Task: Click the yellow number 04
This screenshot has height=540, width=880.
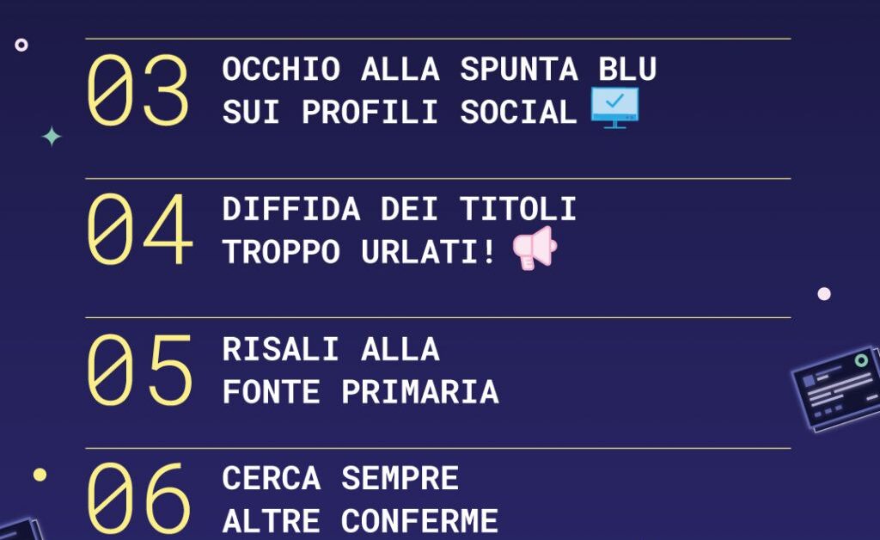Action: (140, 230)
